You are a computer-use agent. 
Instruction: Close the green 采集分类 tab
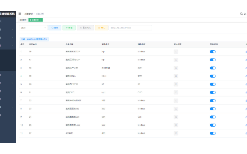(40, 20)
